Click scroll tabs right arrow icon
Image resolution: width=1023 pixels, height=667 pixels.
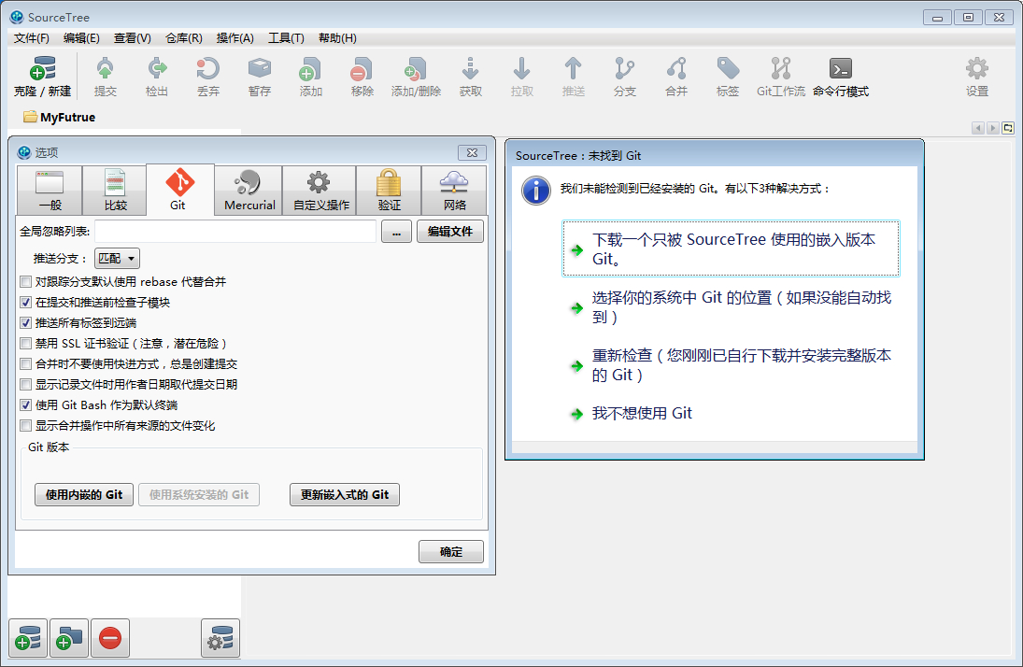992,128
